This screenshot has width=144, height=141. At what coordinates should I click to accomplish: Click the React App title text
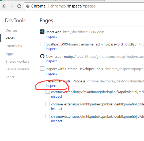[54, 32]
